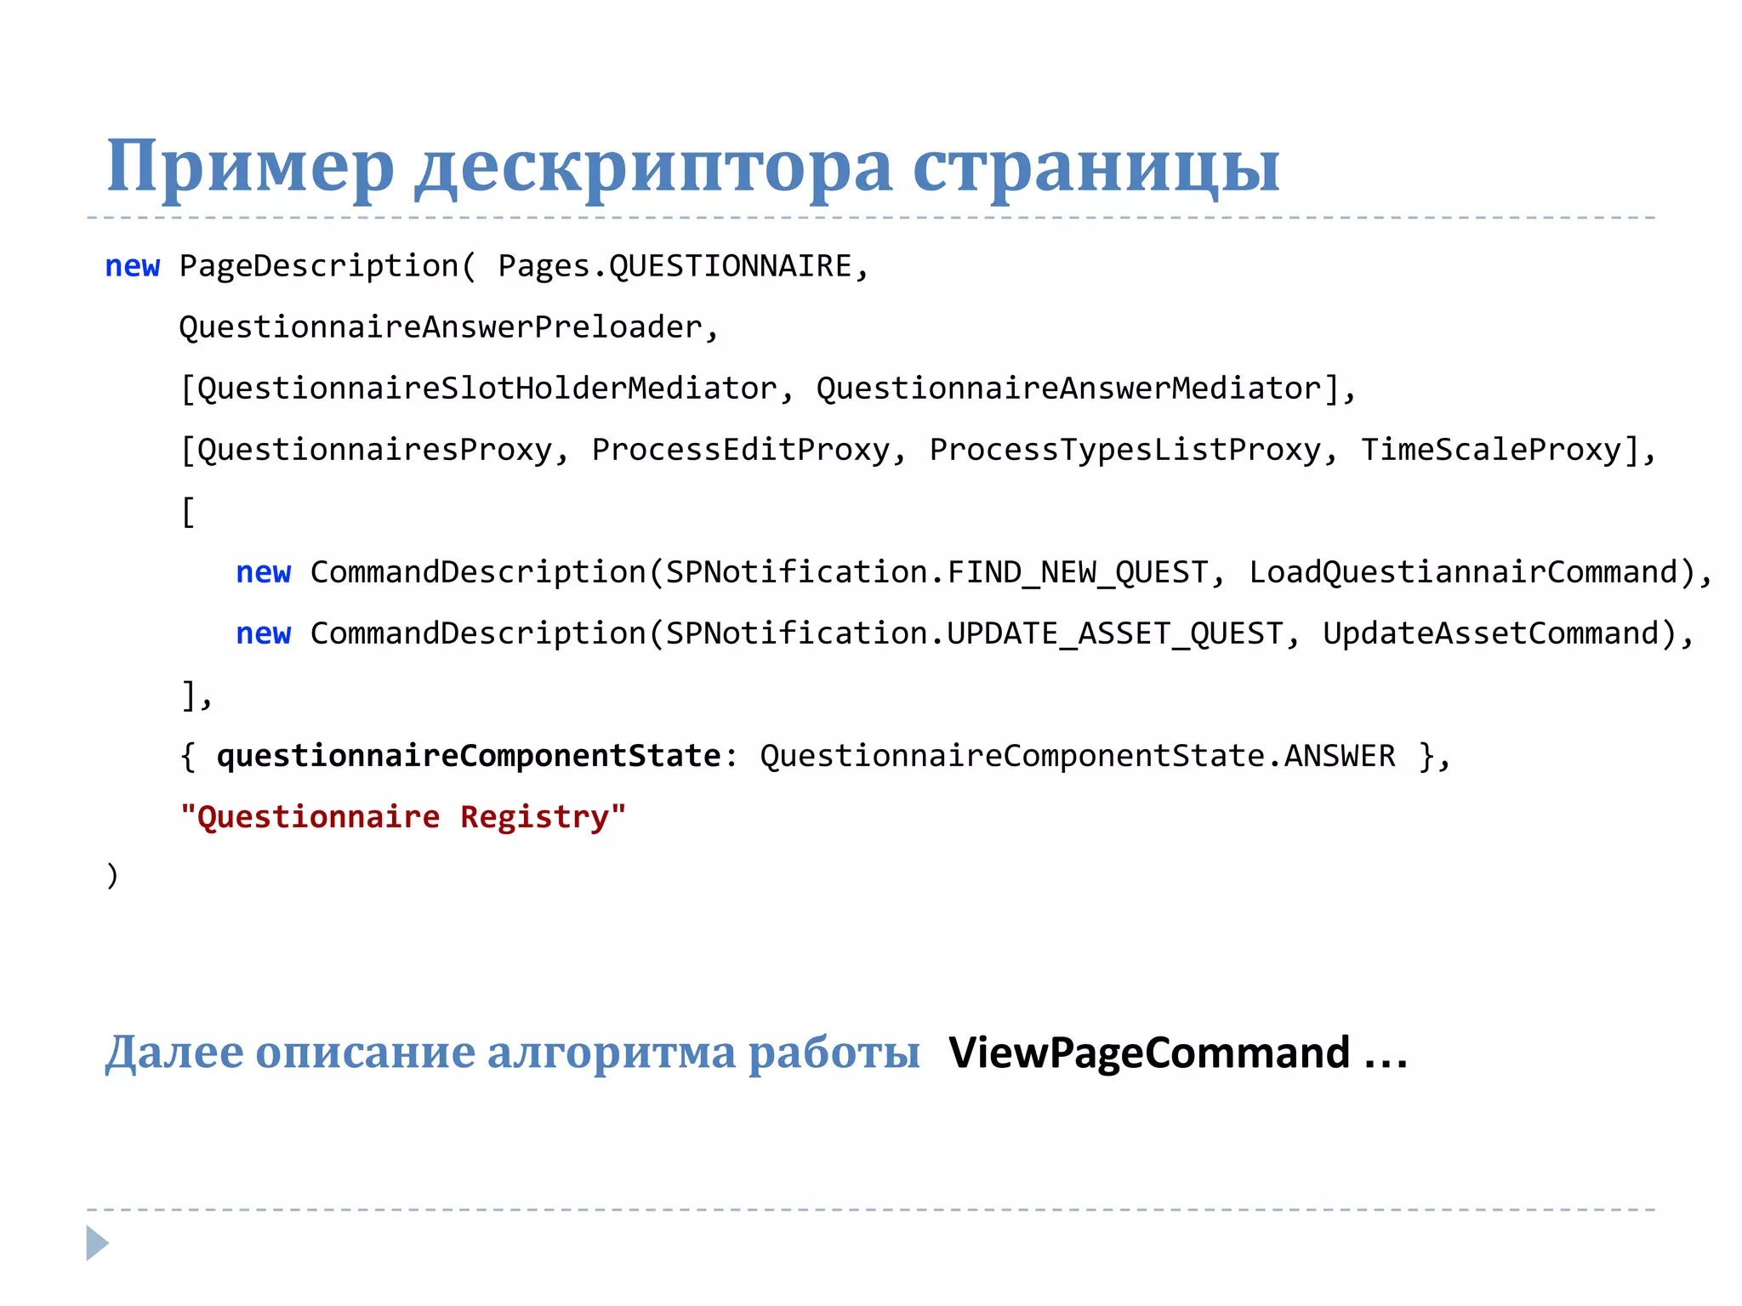This screenshot has width=1742, height=1306.
Task: Click 'UpdateAssetCommand' in the code
Action: [x=1492, y=633]
